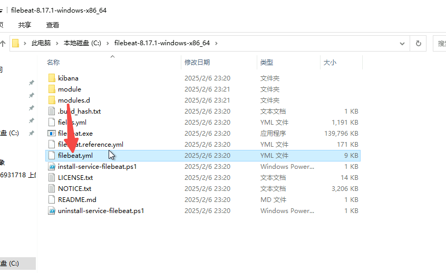Select the modules.d folder name

(74, 100)
